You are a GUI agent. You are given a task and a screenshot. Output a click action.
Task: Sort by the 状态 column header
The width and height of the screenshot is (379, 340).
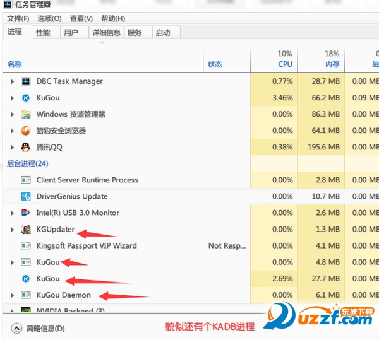pos(215,64)
